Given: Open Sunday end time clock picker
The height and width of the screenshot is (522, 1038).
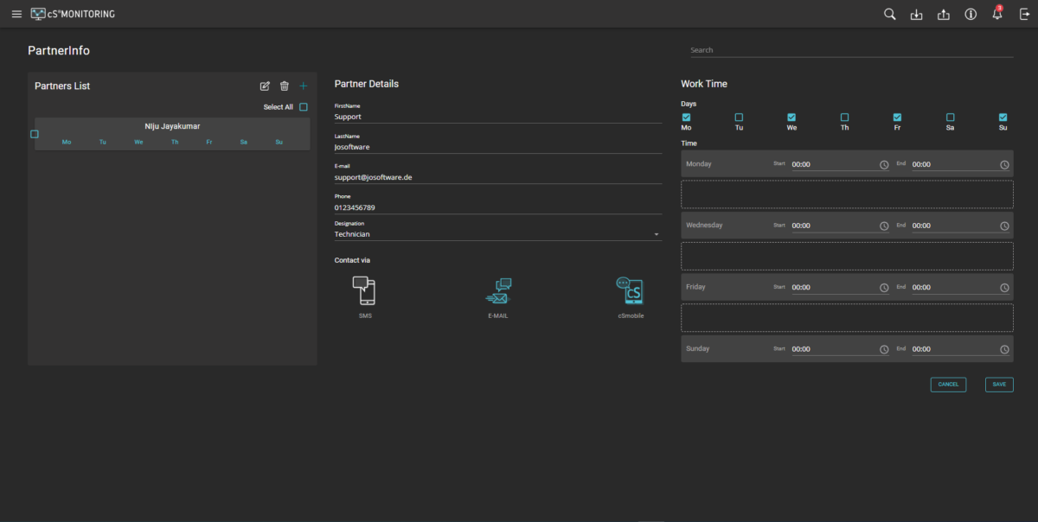Looking at the screenshot, I should [1004, 348].
